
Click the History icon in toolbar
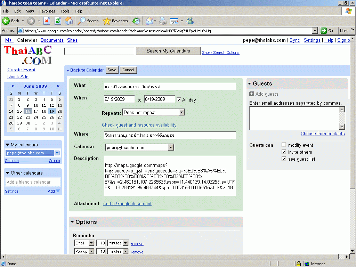pos(136,21)
